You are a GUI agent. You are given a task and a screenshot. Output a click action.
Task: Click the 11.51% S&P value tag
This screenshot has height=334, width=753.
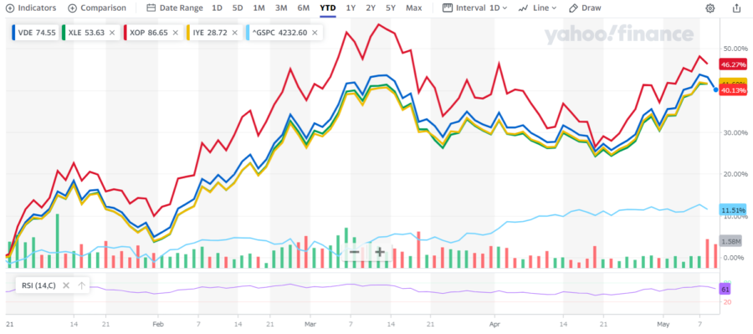pyautogui.click(x=733, y=210)
